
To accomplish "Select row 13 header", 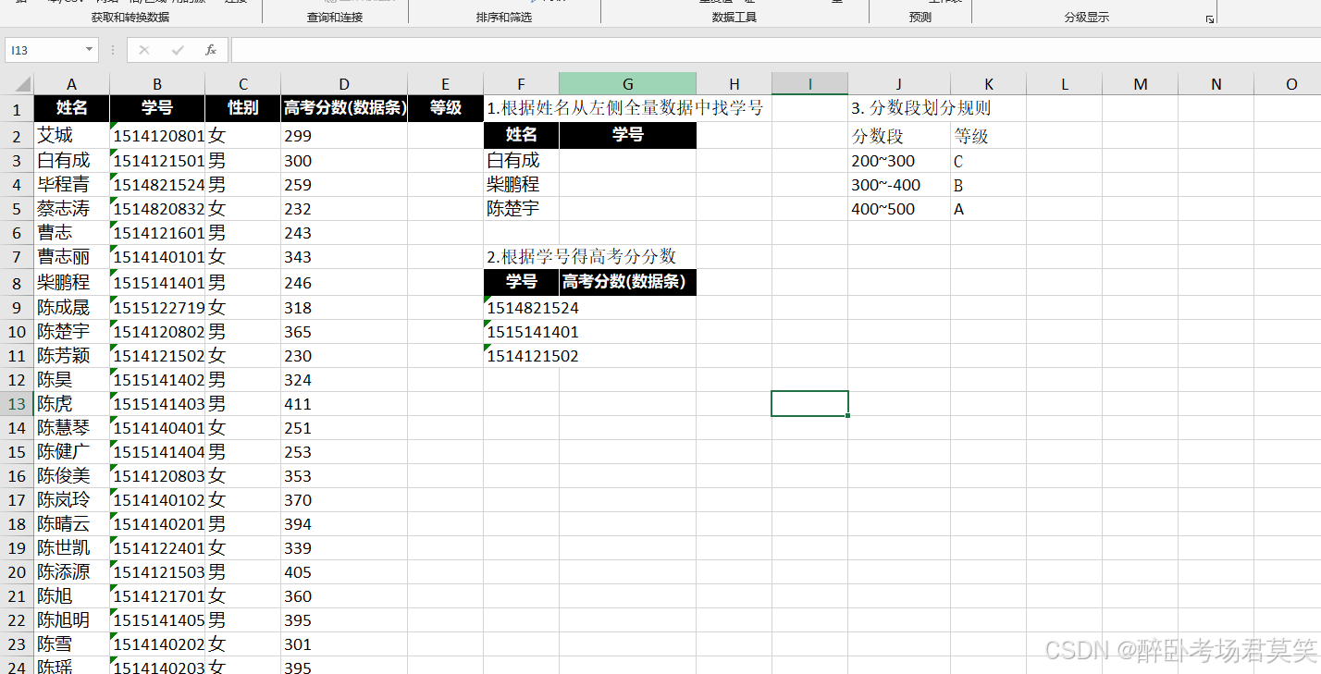I will pyautogui.click(x=17, y=404).
